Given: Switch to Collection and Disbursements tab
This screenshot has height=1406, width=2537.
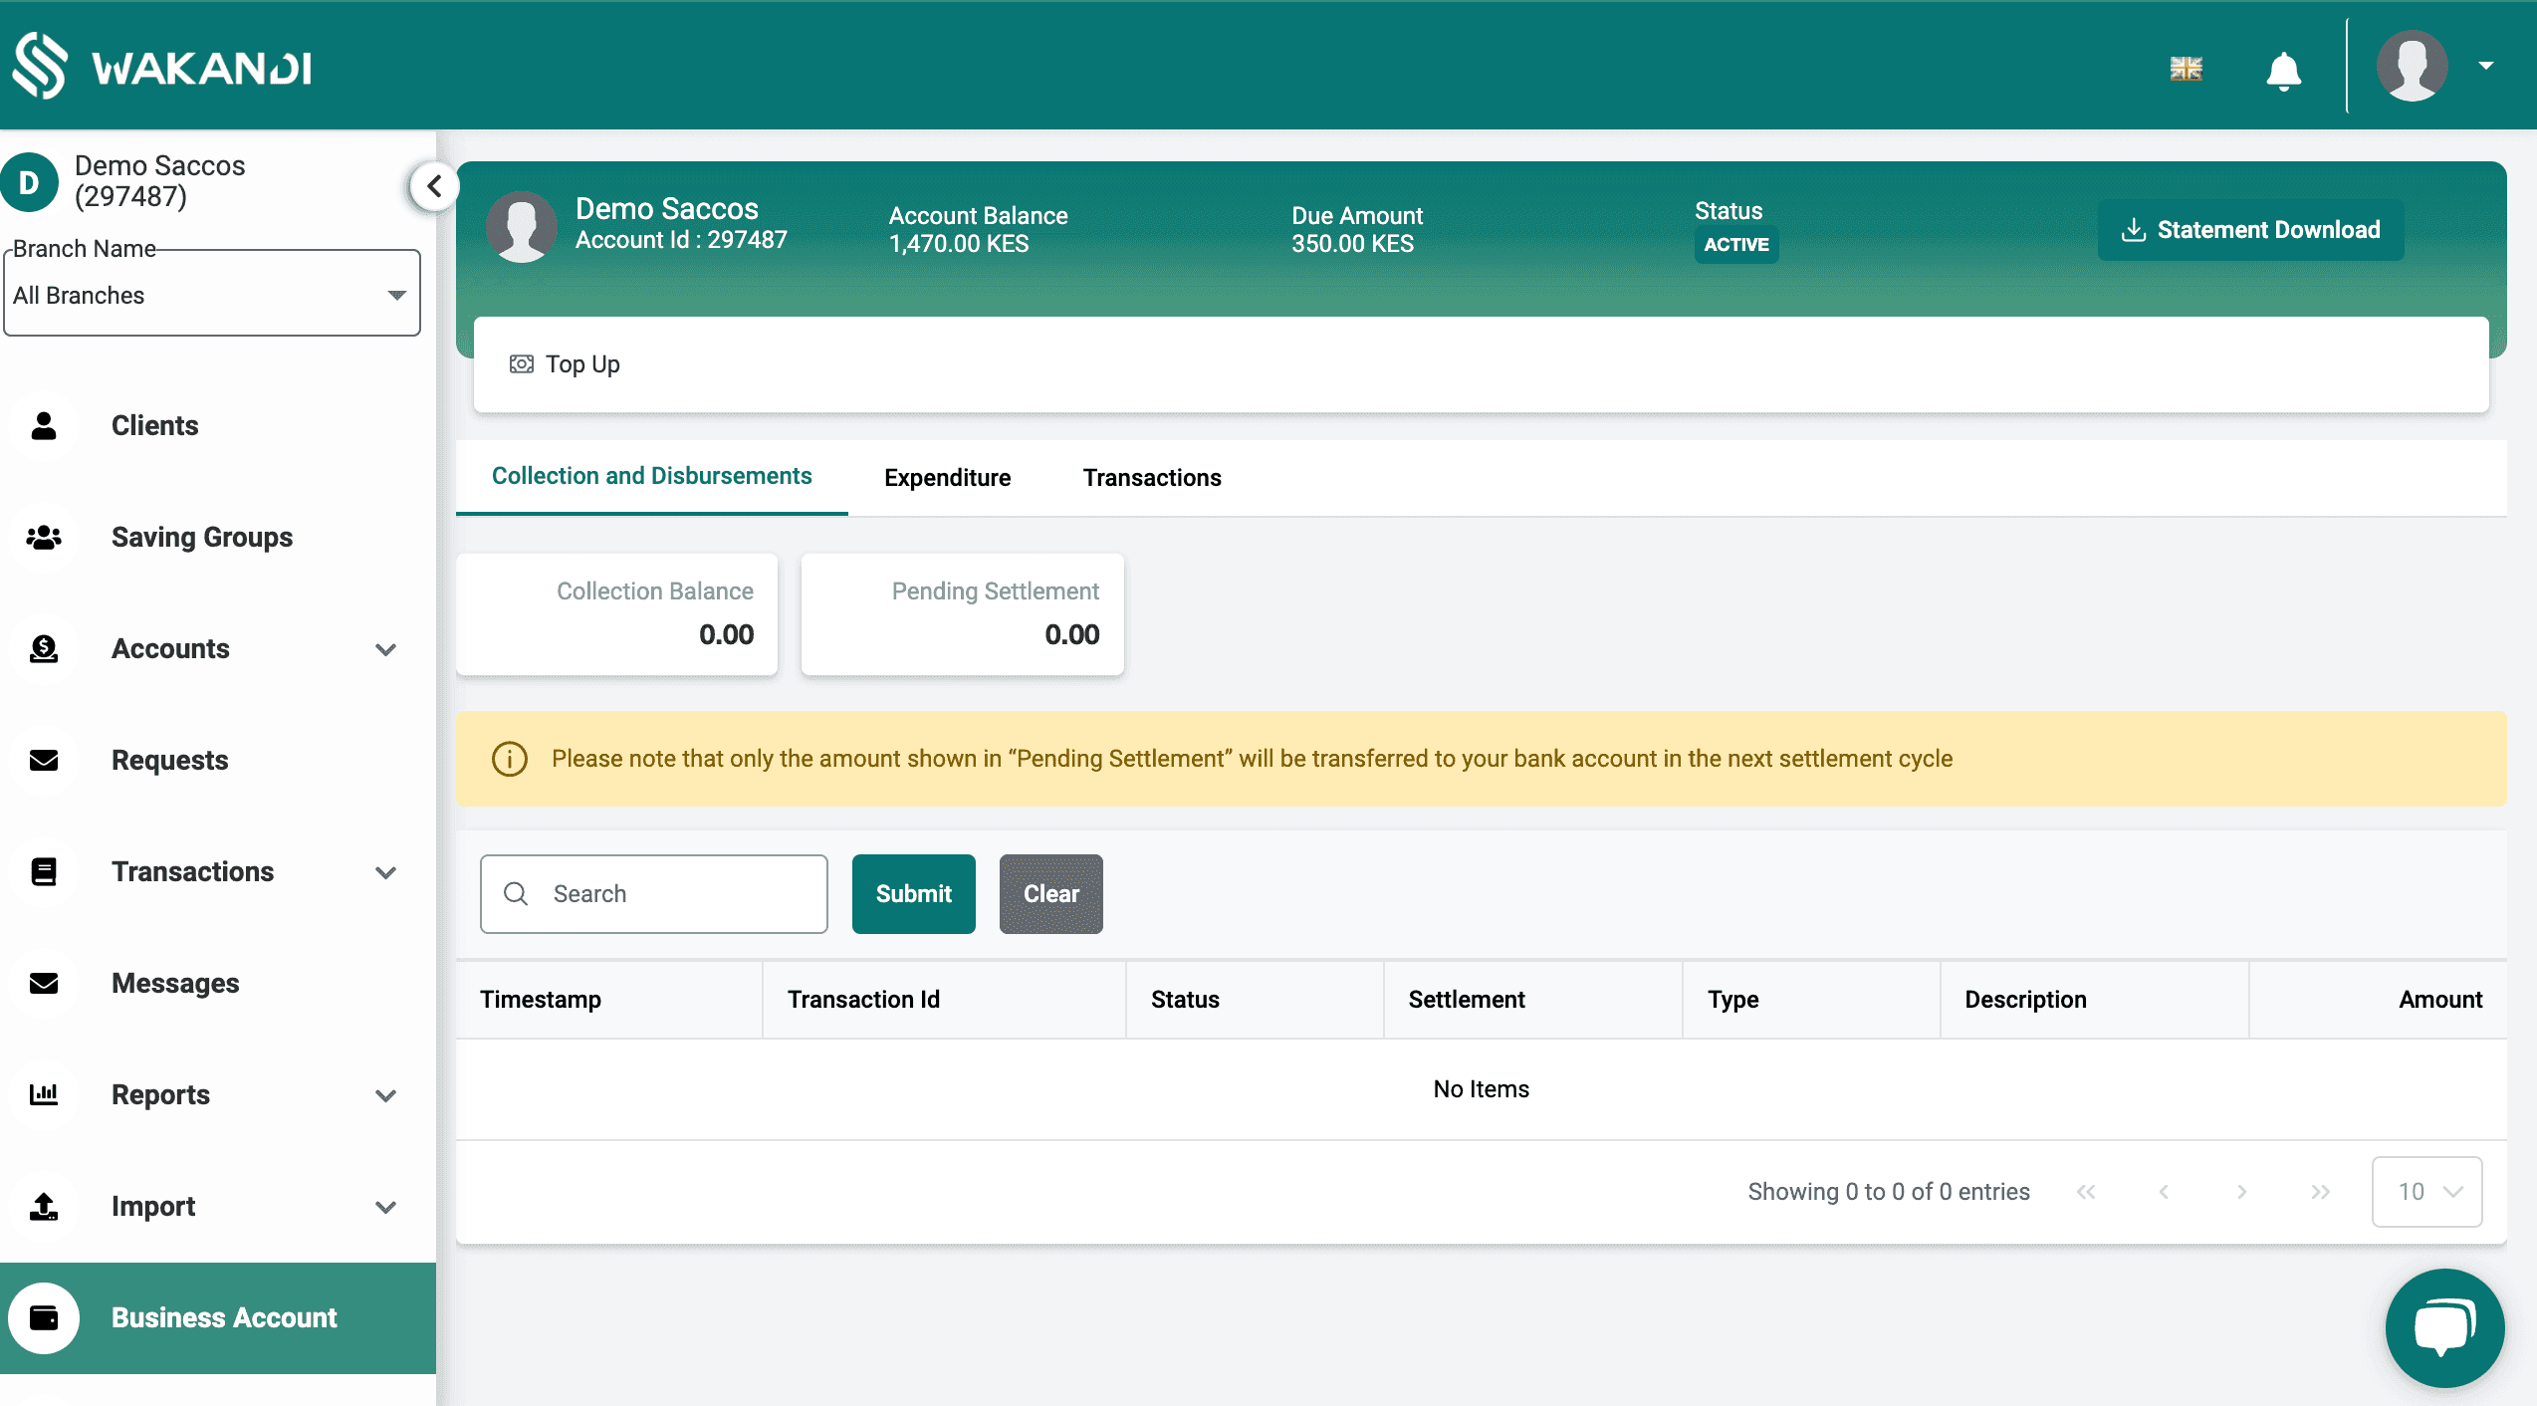Looking at the screenshot, I should (x=652, y=476).
